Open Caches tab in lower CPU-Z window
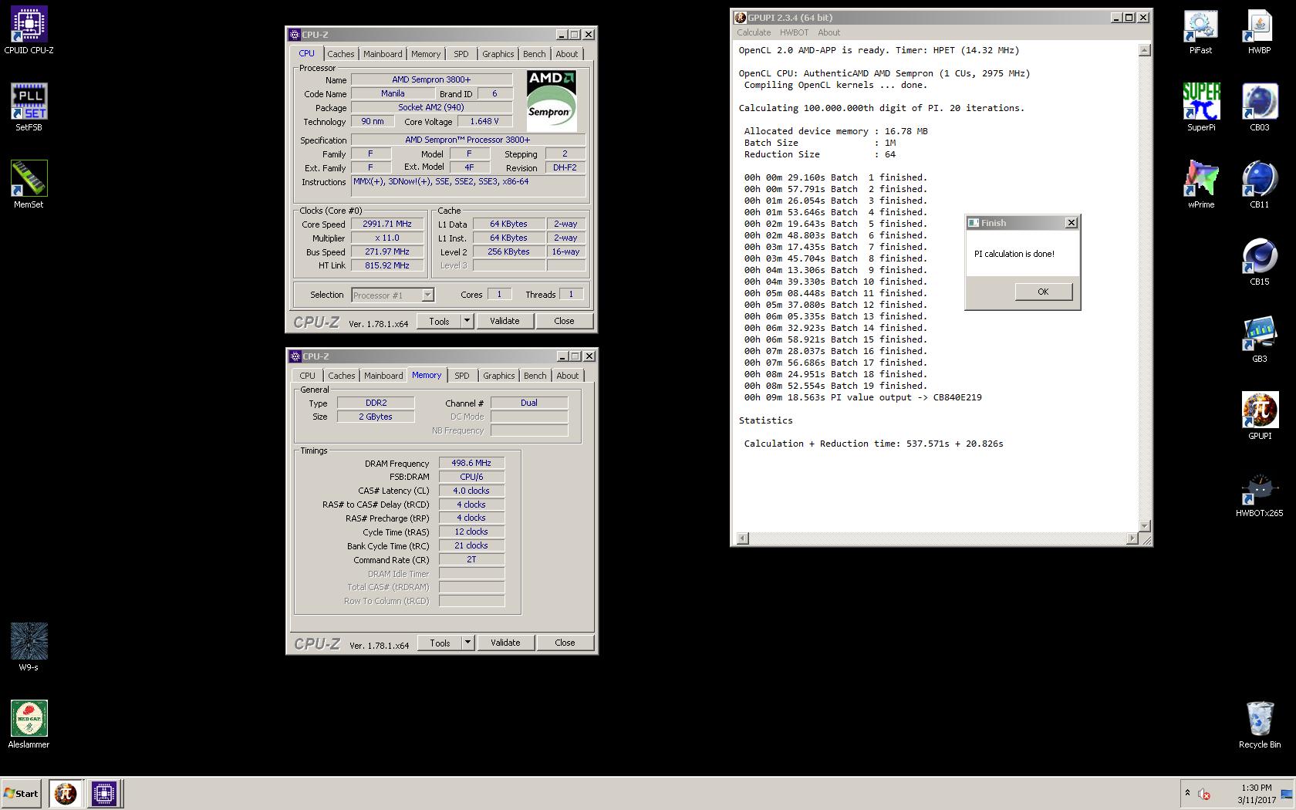Image resolution: width=1296 pixels, height=810 pixels. click(x=341, y=376)
